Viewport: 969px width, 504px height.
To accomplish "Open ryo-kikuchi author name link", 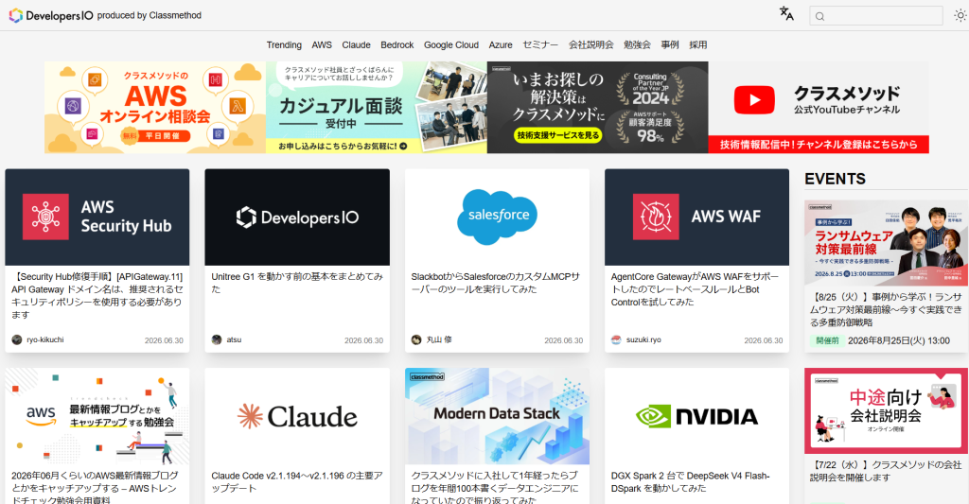I will pos(45,339).
